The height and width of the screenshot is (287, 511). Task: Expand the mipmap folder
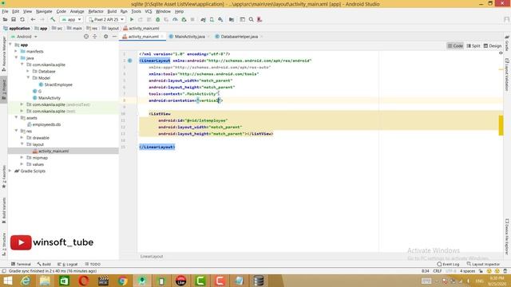22,158
